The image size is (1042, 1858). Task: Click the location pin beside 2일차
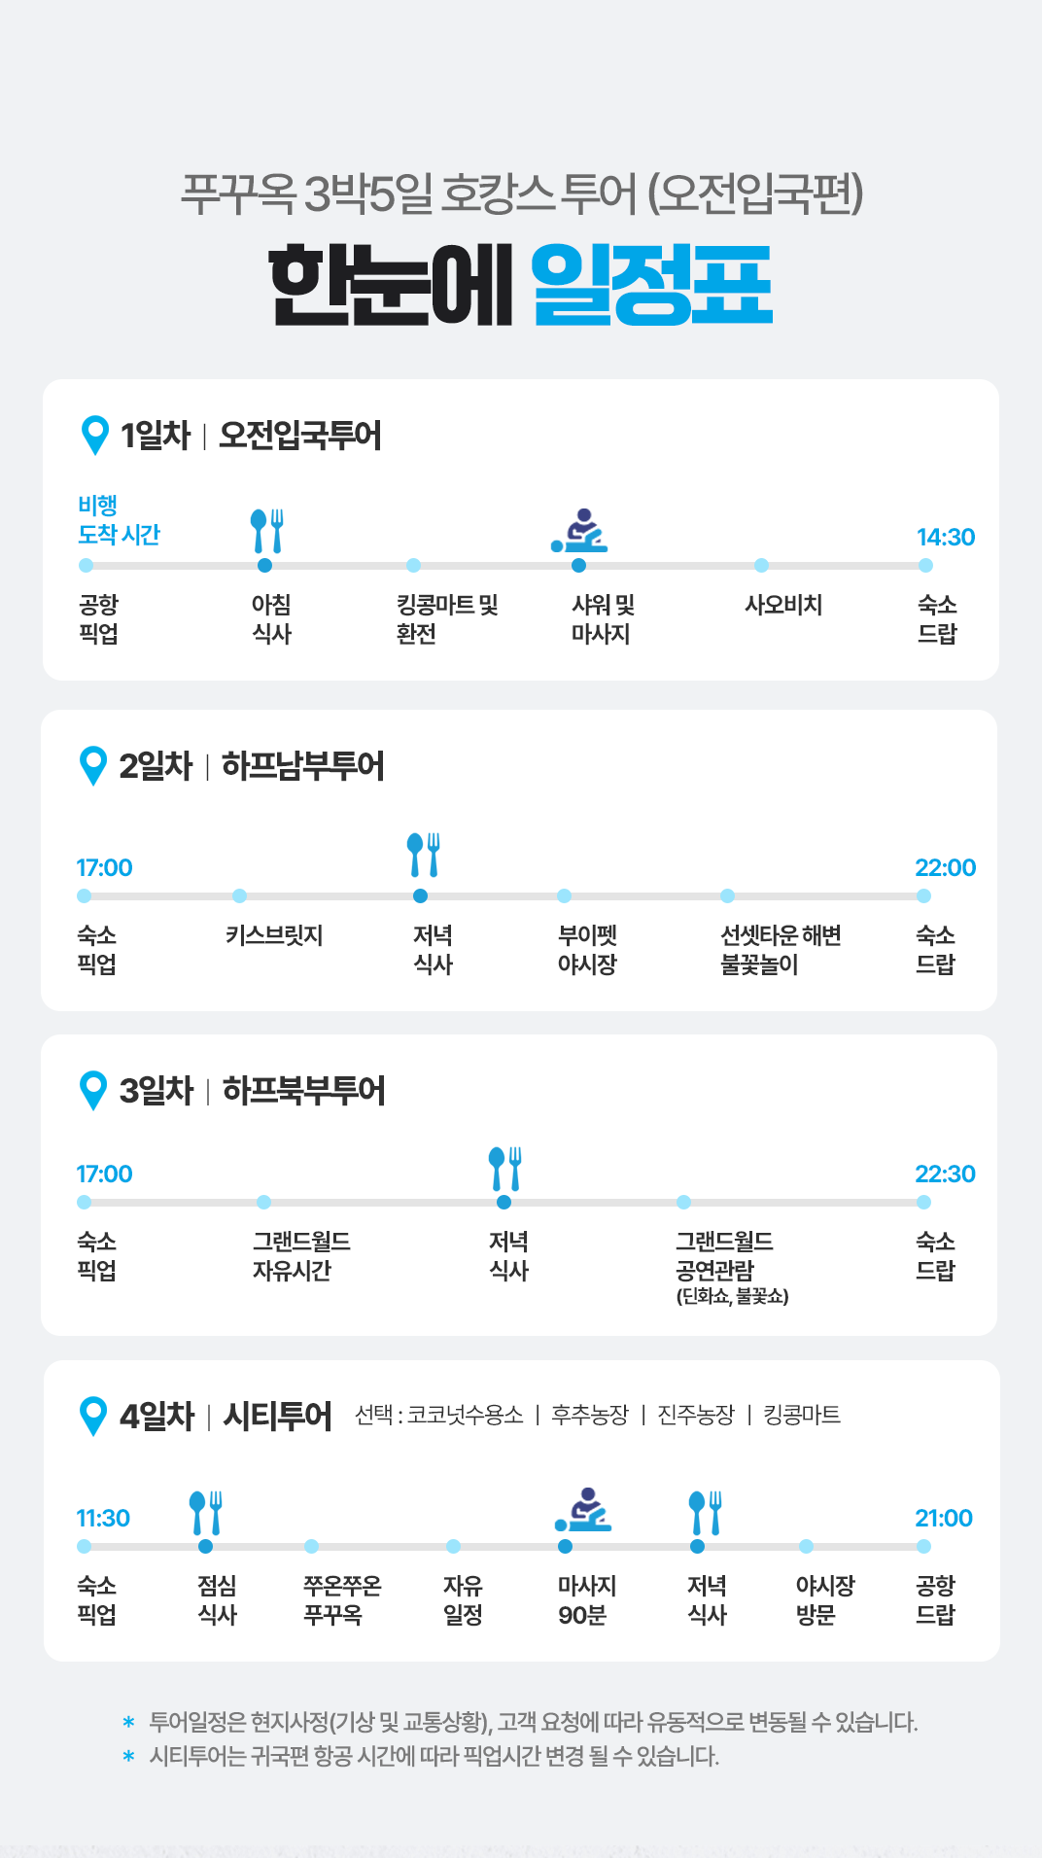tap(92, 765)
